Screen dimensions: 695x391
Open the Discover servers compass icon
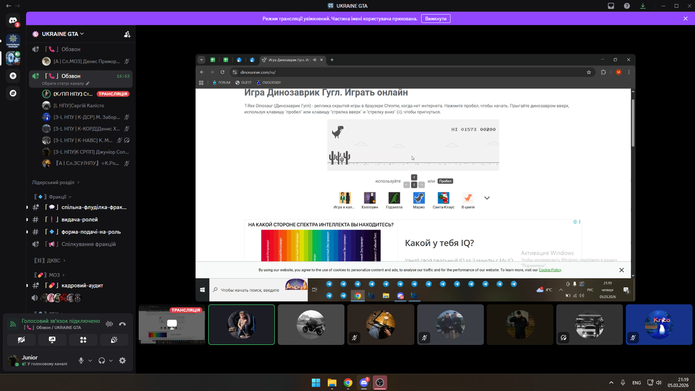pyautogui.click(x=13, y=93)
